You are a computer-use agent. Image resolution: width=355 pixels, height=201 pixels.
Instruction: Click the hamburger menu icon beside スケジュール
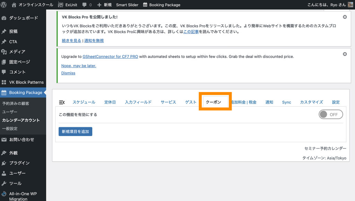pos(62,102)
